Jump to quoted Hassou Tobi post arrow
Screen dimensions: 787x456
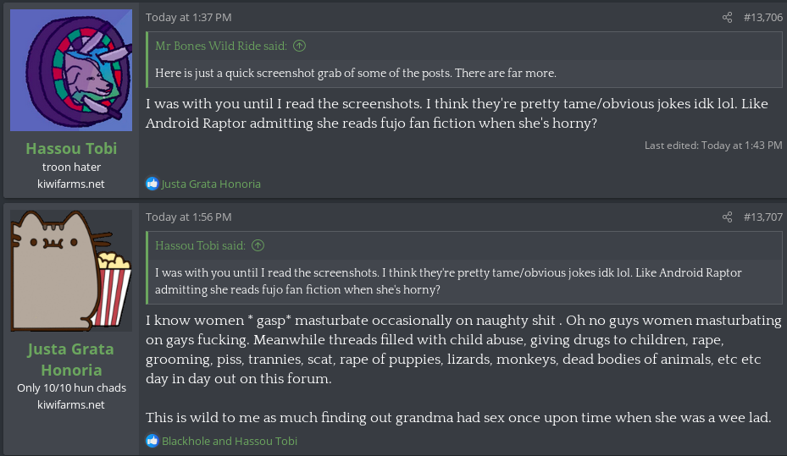click(258, 245)
